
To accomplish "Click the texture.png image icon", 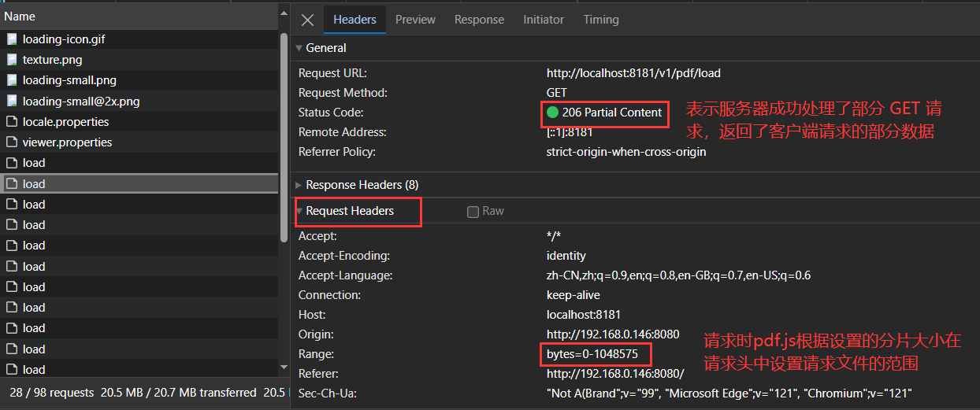I will pos(12,59).
